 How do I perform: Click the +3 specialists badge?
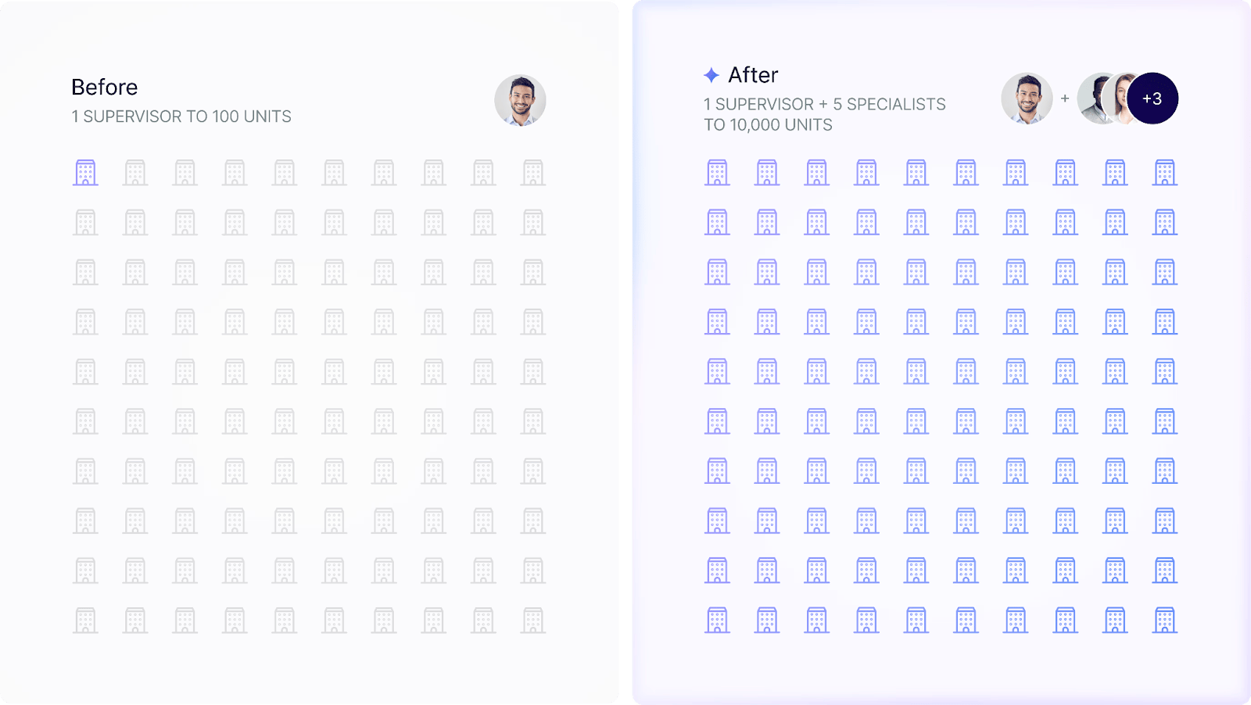tap(1152, 98)
